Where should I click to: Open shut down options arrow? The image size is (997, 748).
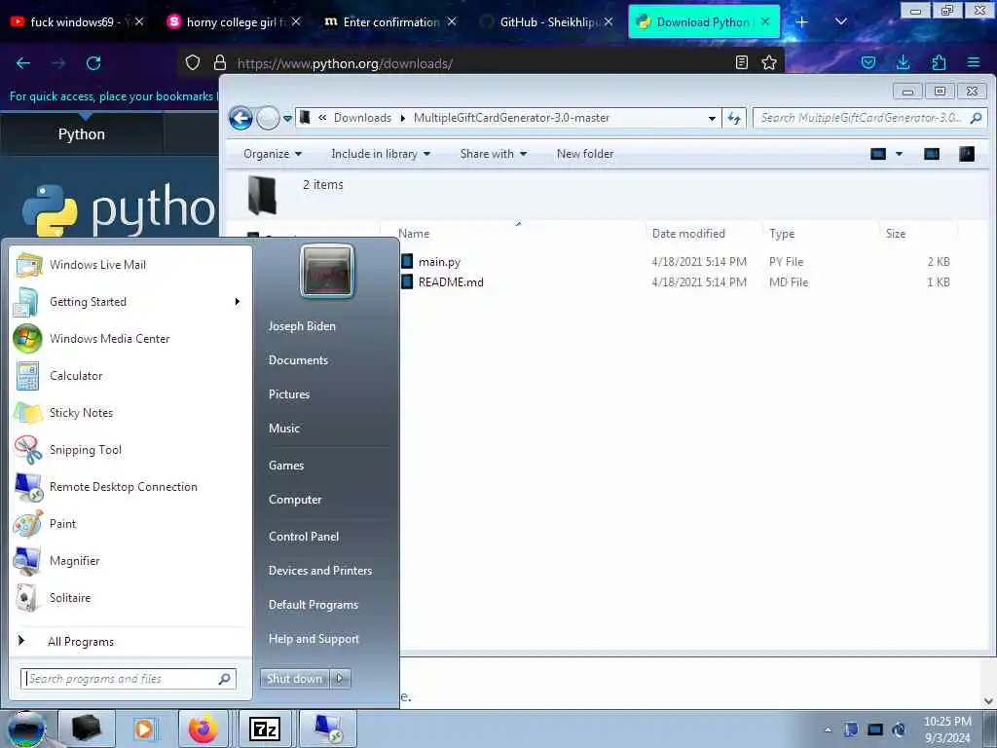pyautogui.click(x=340, y=679)
